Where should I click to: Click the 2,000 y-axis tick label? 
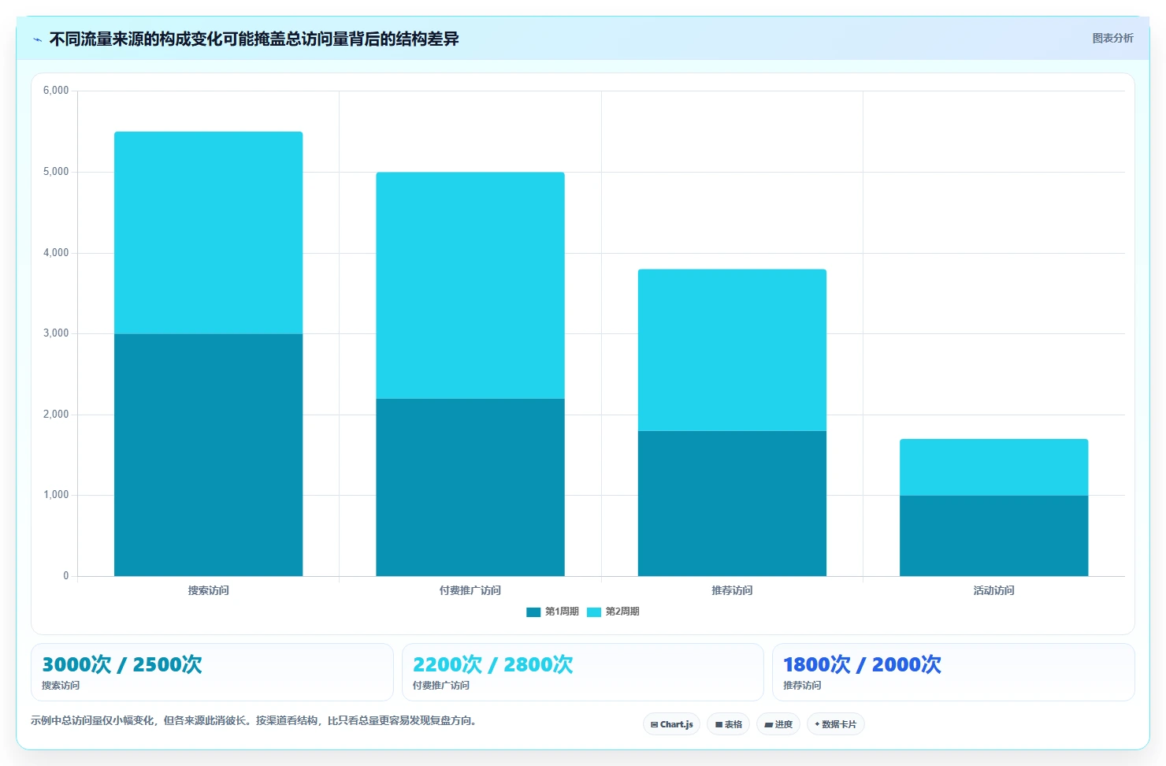[56, 415]
